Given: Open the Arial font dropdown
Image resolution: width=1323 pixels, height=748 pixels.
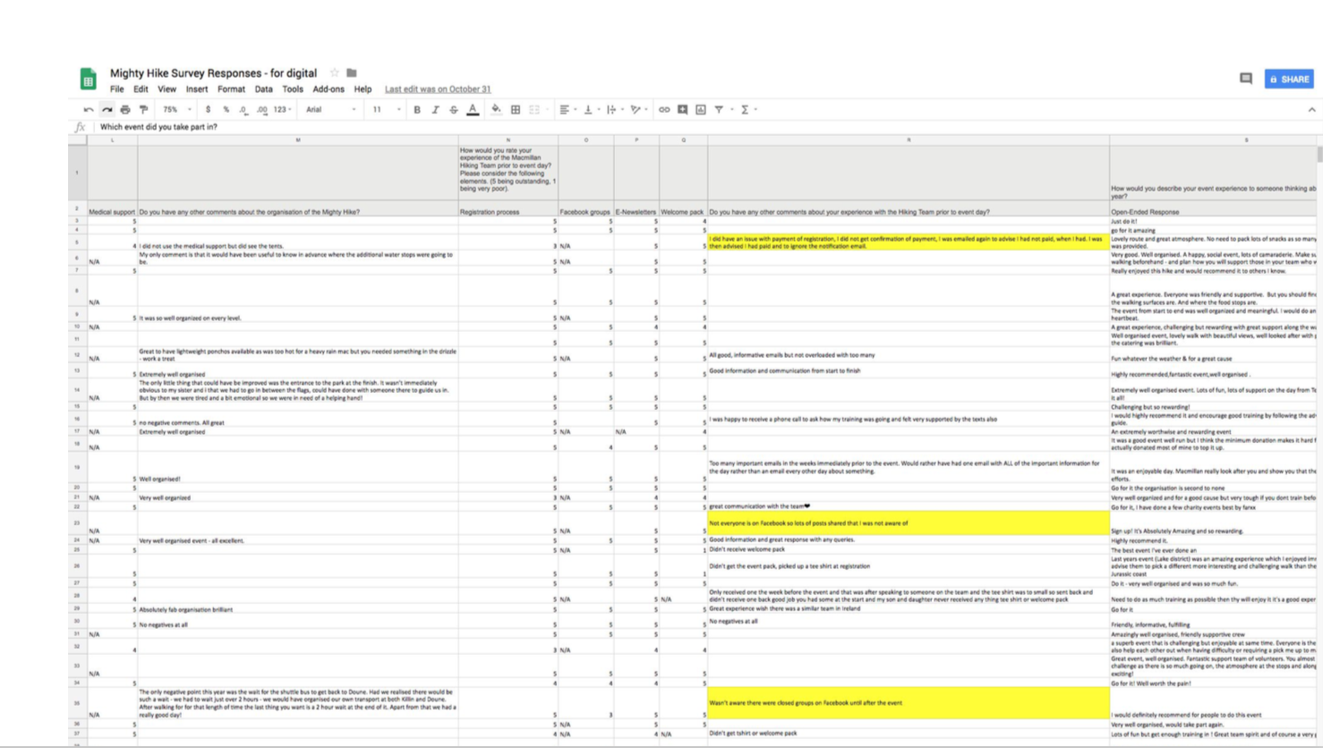Looking at the screenshot, I should [330, 109].
